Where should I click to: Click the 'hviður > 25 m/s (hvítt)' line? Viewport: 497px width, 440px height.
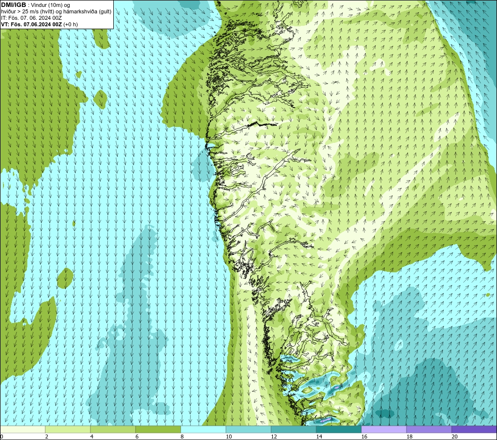tap(27, 12)
